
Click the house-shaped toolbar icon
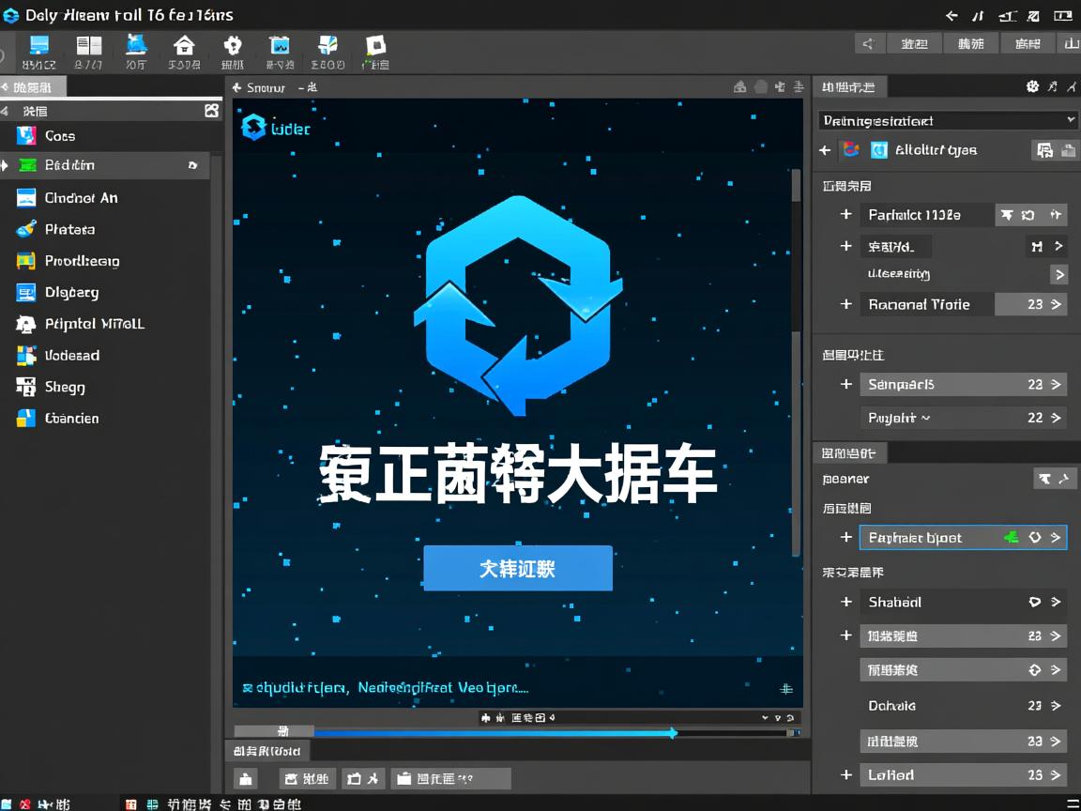tap(184, 45)
